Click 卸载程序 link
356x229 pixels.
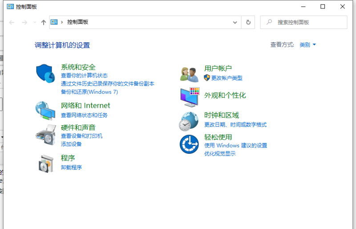click(71, 168)
